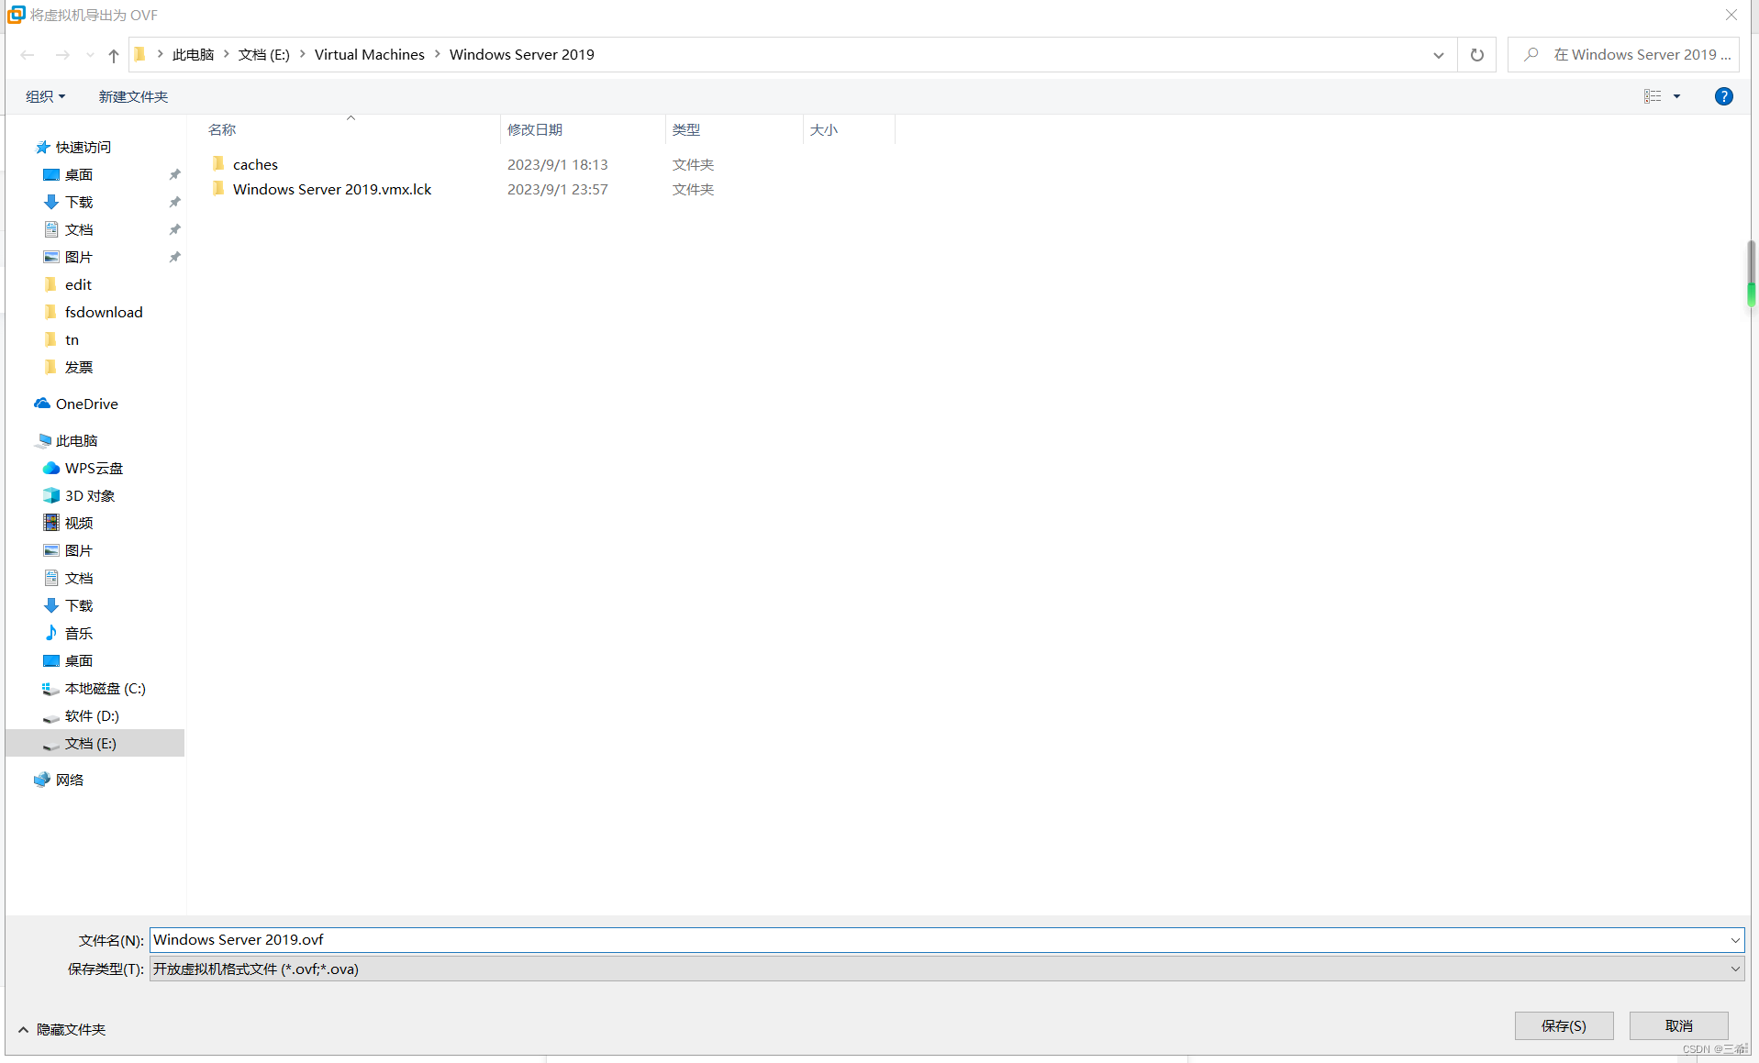Screen dimensions: 1759x1063
Task: Open 图片 under 此电脑
Action: [x=78, y=550]
